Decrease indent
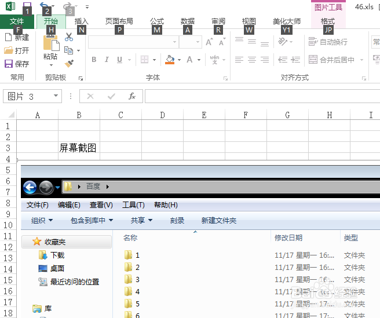Image resolution: width=380 pixels, height=318 pixels. 283,60
